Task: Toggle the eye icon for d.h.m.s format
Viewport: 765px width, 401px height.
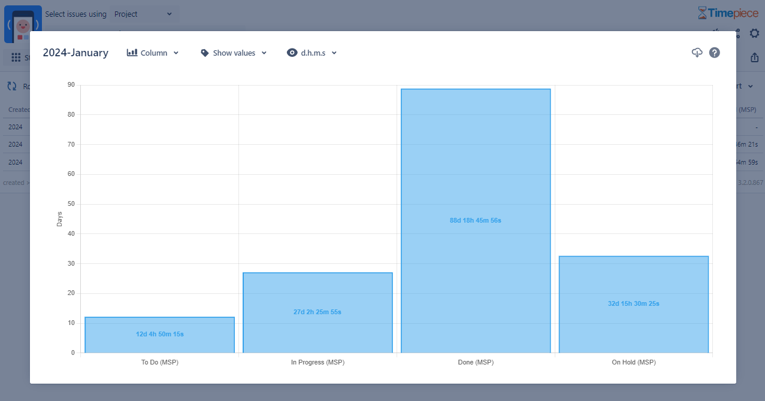Action: coord(292,53)
